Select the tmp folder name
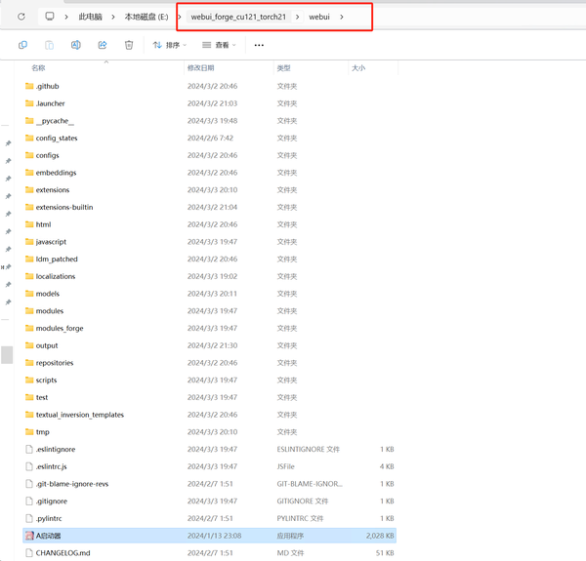This screenshot has width=586, height=561. pyautogui.click(x=43, y=432)
